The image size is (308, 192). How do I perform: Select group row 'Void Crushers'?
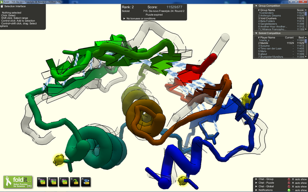point(281,18)
